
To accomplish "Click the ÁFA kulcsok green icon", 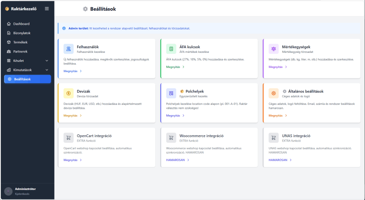I will (x=171, y=49).
